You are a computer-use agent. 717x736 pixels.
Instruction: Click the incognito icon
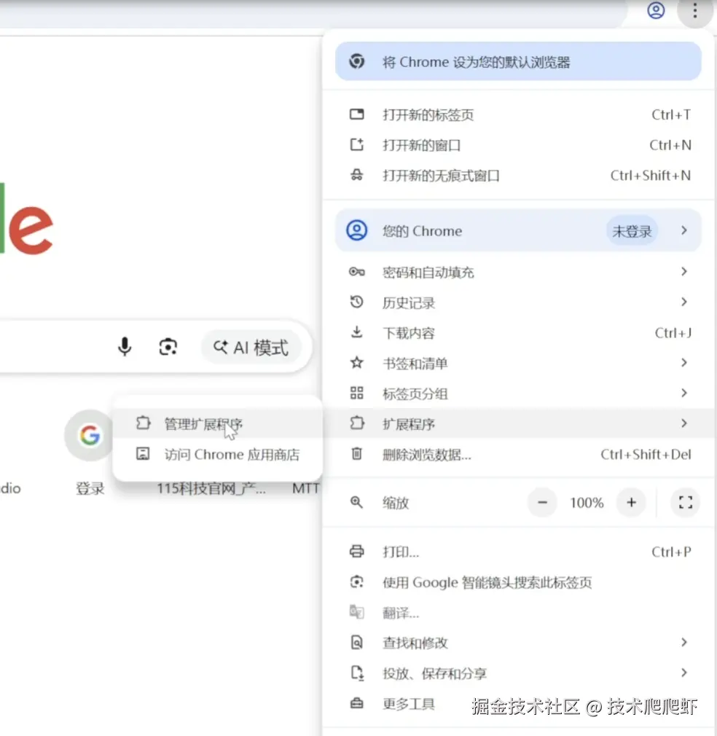point(356,175)
